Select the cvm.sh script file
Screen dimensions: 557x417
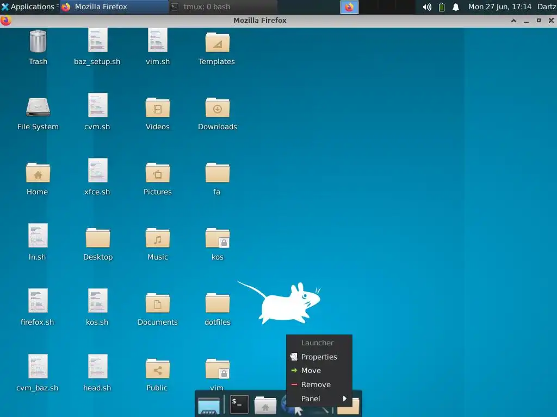(98, 105)
